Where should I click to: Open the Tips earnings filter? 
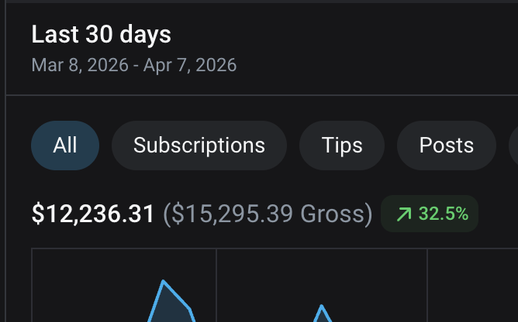click(342, 146)
